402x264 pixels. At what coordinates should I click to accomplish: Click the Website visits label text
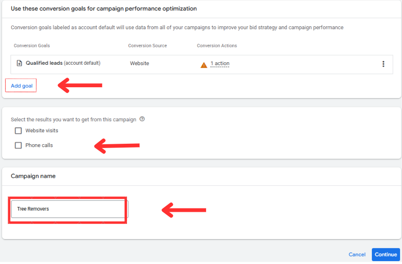(42, 131)
